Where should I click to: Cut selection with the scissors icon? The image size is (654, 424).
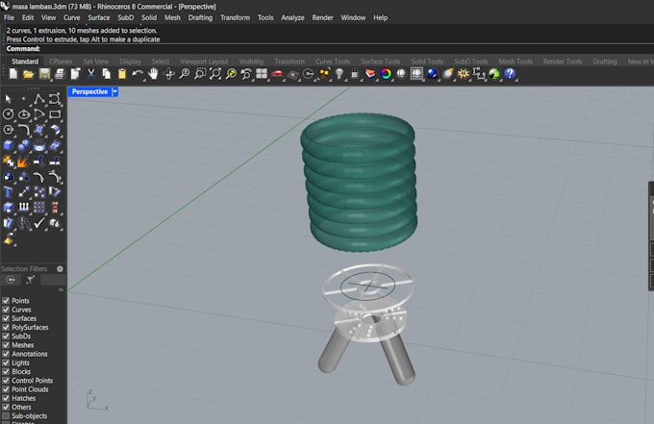pyautogui.click(x=90, y=74)
